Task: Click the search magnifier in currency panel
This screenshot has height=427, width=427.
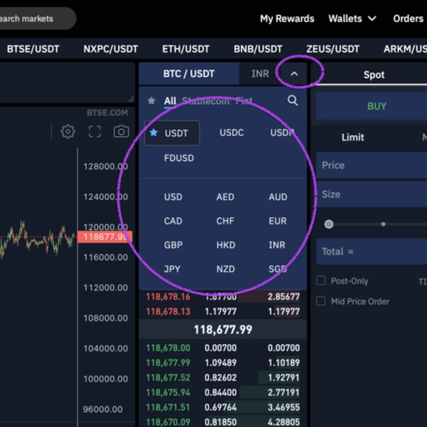Action: [x=293, y=100]
